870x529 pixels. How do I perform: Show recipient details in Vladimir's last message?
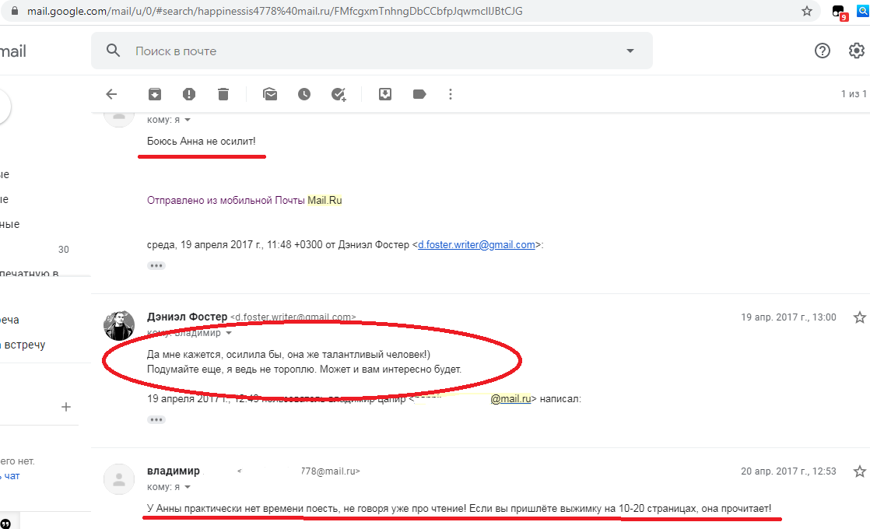tap(188, 488)
